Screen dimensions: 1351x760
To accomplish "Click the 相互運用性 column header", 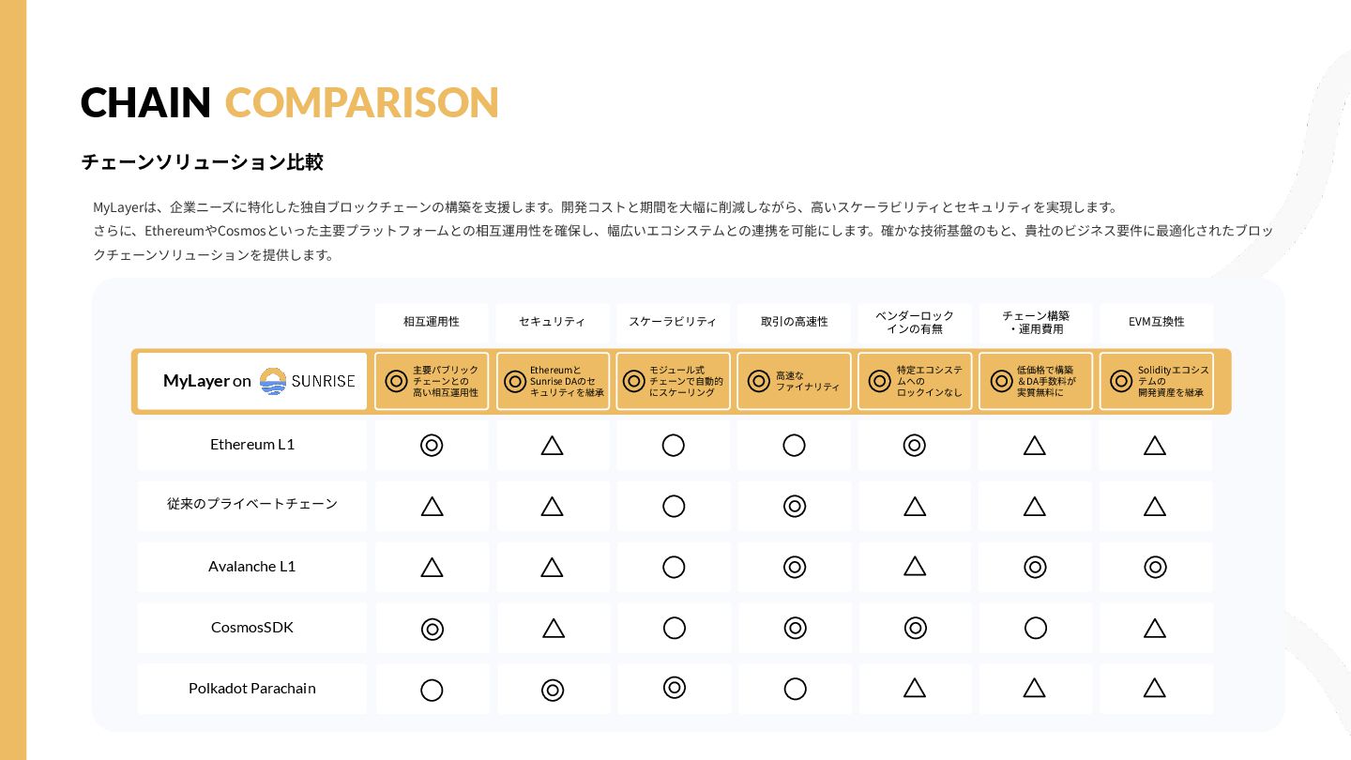I will point(432,322).
